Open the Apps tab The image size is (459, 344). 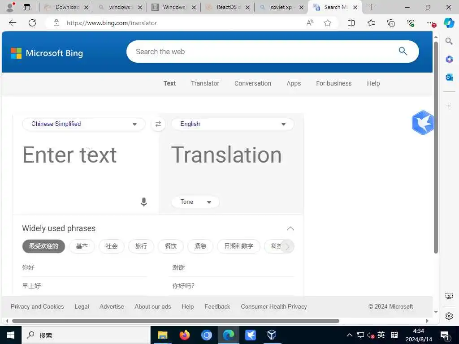(294, 83)
